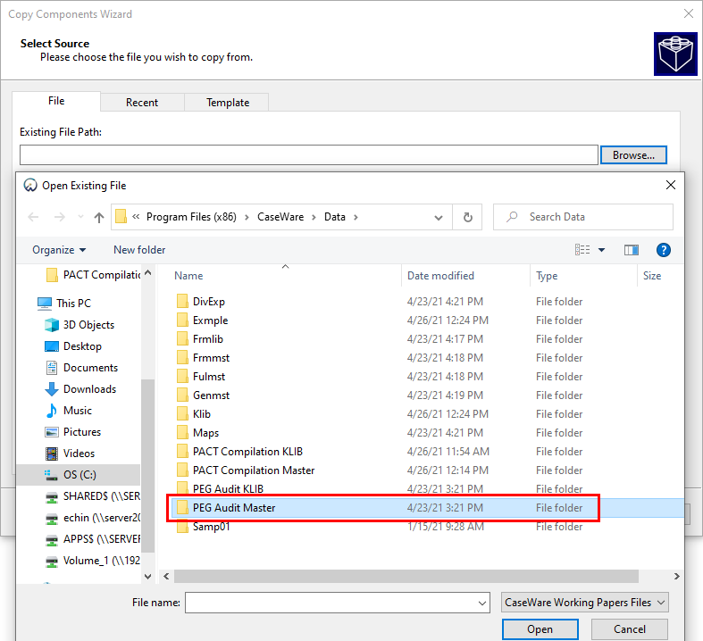Open APPS$ network drive

pos(93,539)
